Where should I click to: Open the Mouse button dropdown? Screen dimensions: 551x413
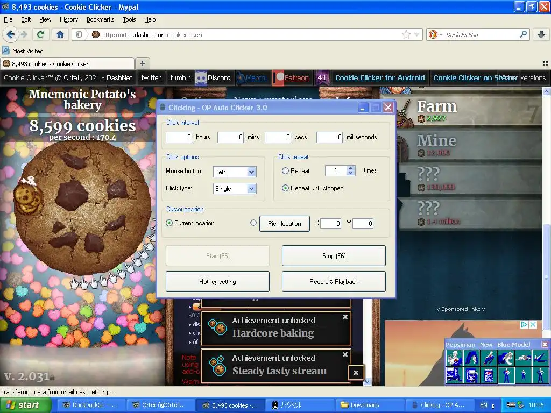[251, 172]
